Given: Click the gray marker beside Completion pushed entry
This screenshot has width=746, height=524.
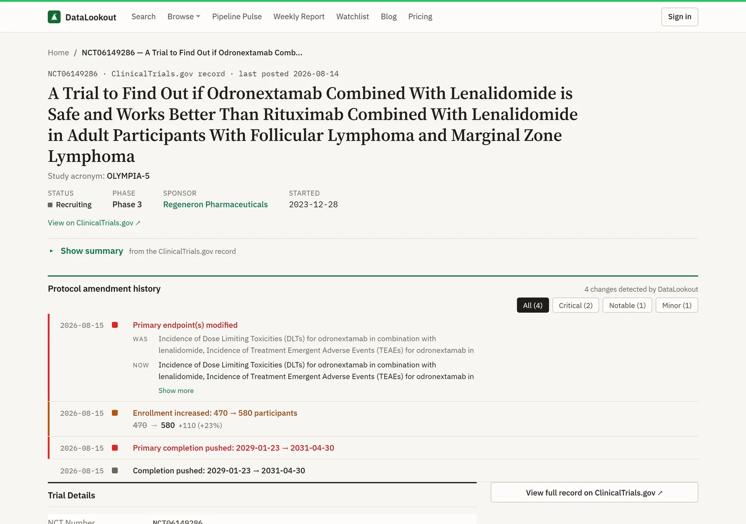Looking at the screenshot, I should (115, 471).
